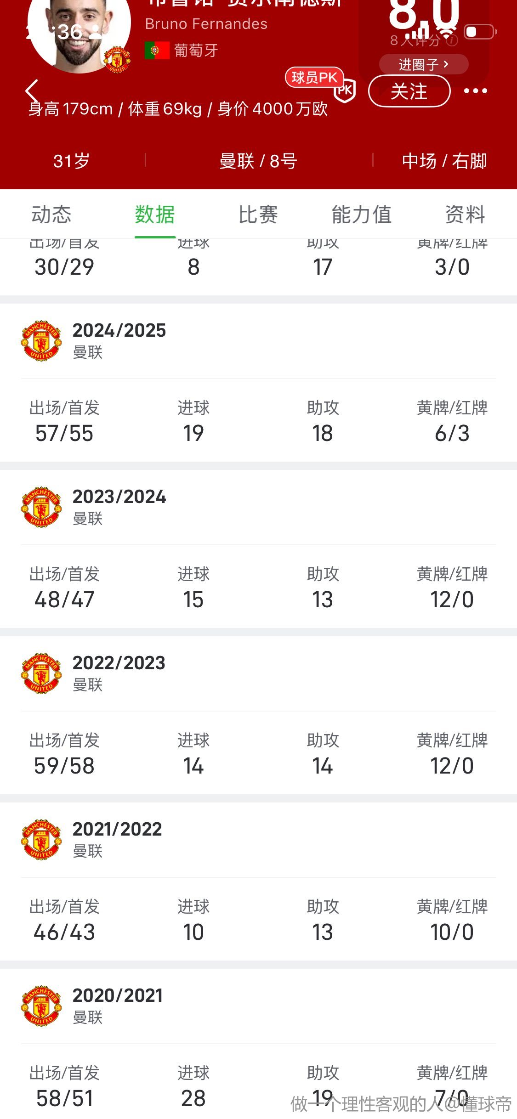Tap Manchester United crest beside 2022/2023
Image resolution: width=517 pixels, height=1119 pixels.
(x=41, y=673)
